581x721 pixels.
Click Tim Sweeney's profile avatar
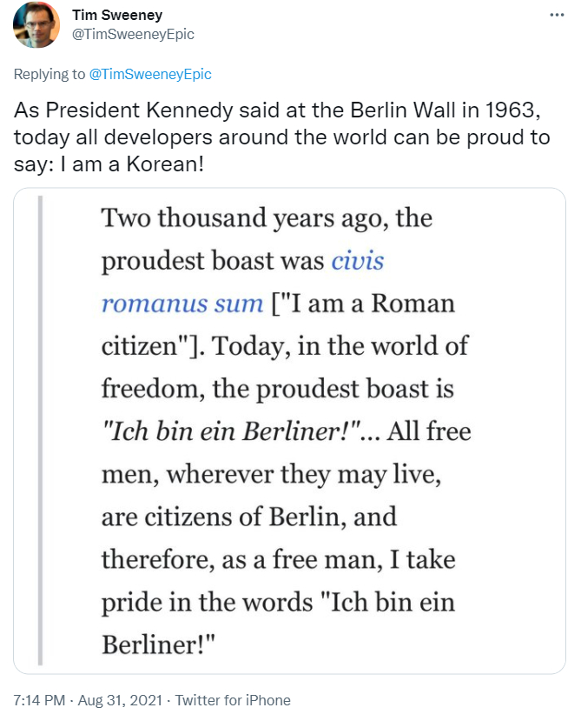pyautogui.click(x=36, y=25)
